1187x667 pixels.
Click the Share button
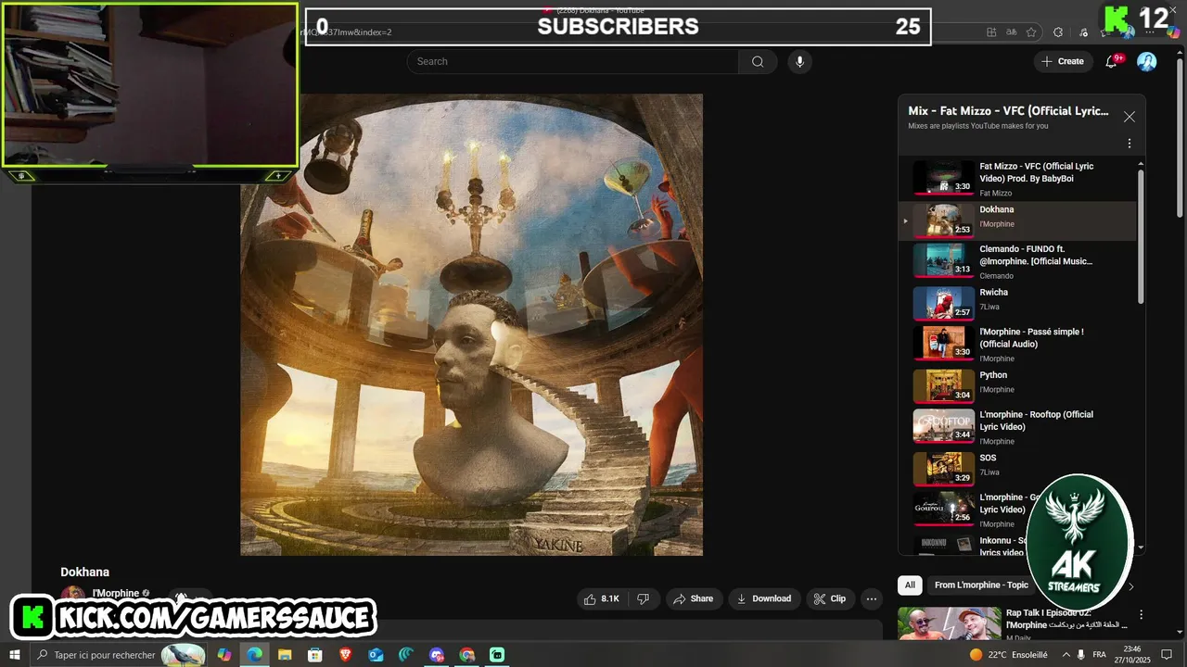point(693,598)
